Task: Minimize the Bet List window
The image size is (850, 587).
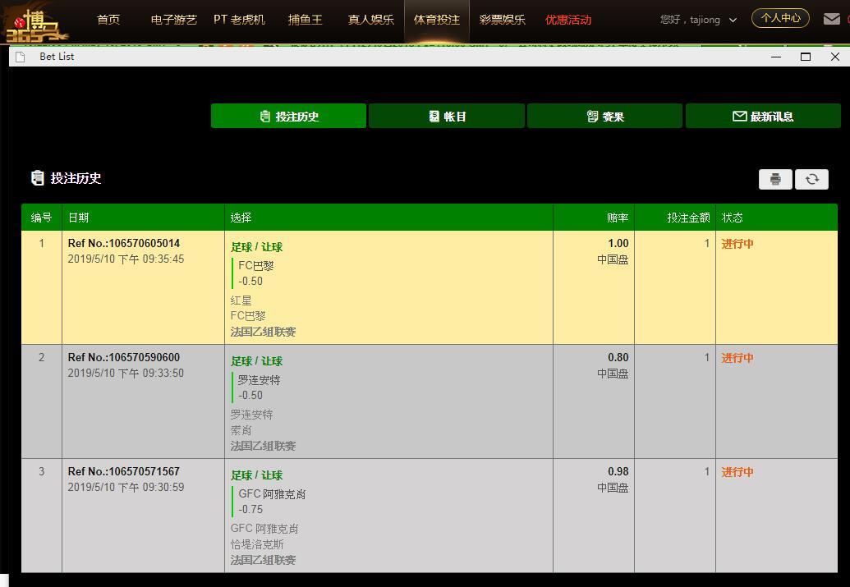Action: point(776,57)
